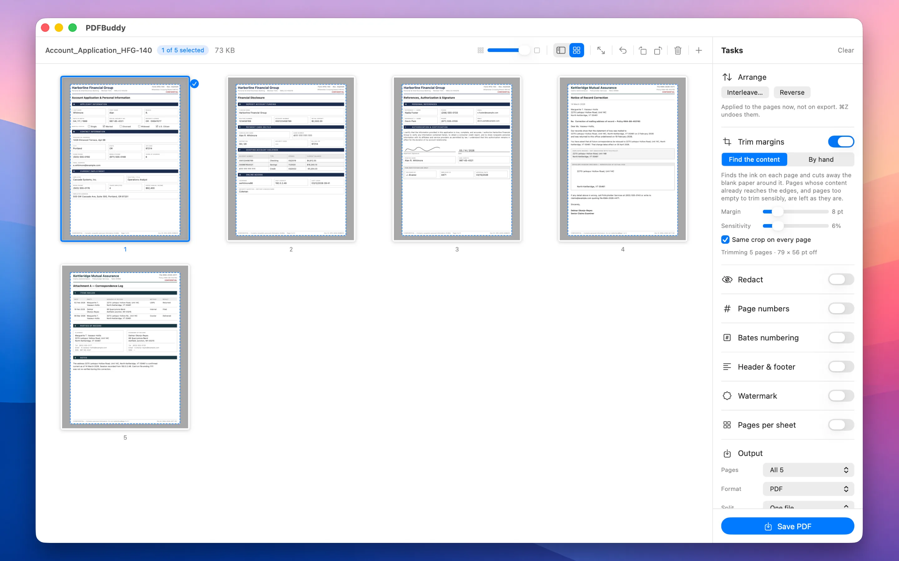
Task: Select page 1 thumbnail
Action: point(125,159)
